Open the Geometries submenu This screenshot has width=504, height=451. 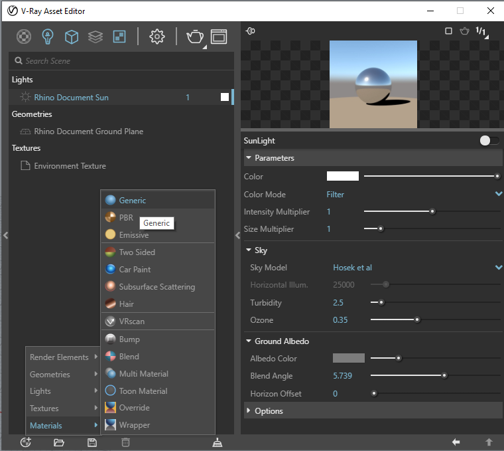63,374
